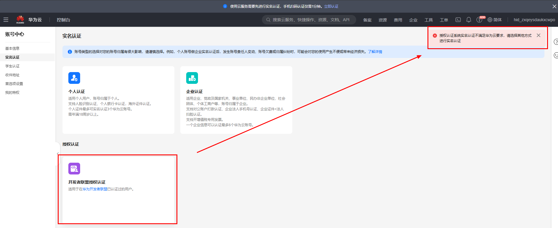
Task: Choose the 开发者联盟授权认证 card title
Action: [87, 182]
